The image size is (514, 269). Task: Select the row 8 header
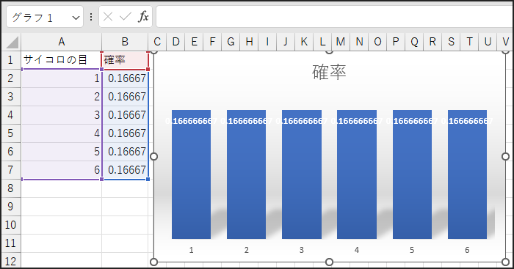point(10,188)
